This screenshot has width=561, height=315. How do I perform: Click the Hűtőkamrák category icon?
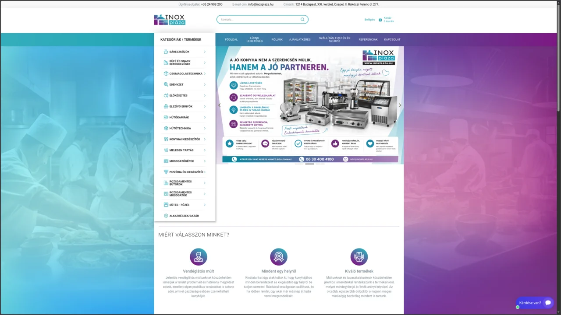[x=166, y=117]
